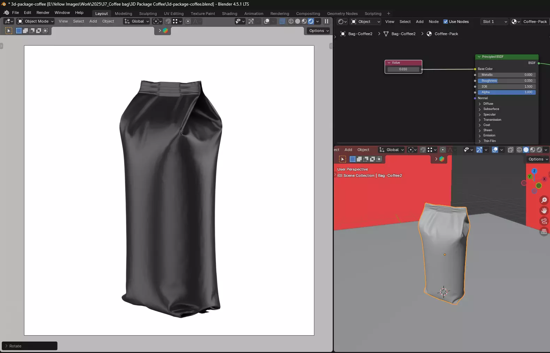
Task: Select the Tweak tool in the left viewport
Action: coord(9,31)
